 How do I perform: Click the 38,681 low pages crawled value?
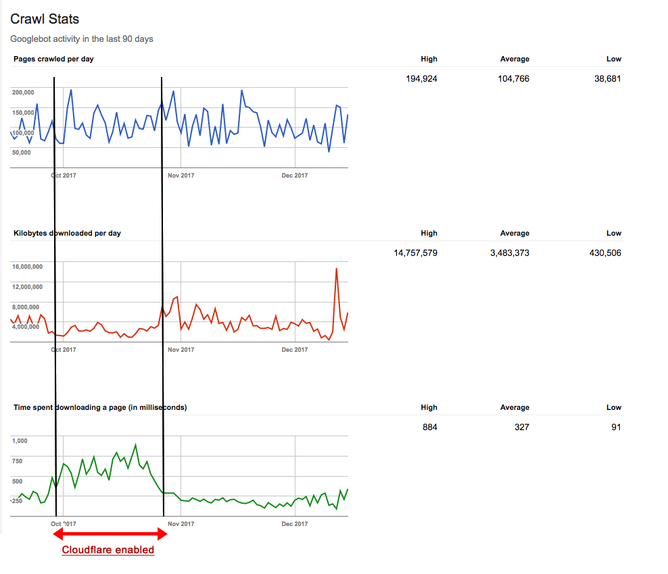tap(604, 78)
